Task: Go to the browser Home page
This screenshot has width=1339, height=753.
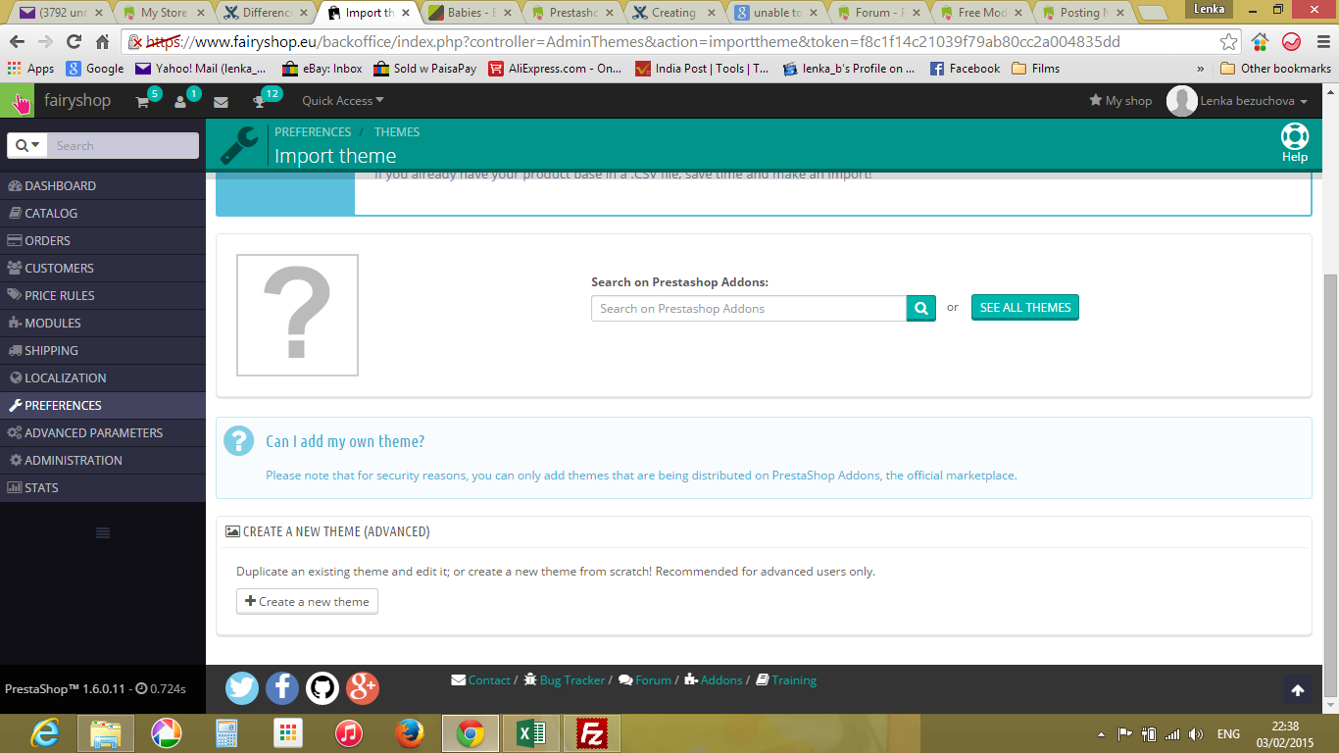Action: coord(102,42)
